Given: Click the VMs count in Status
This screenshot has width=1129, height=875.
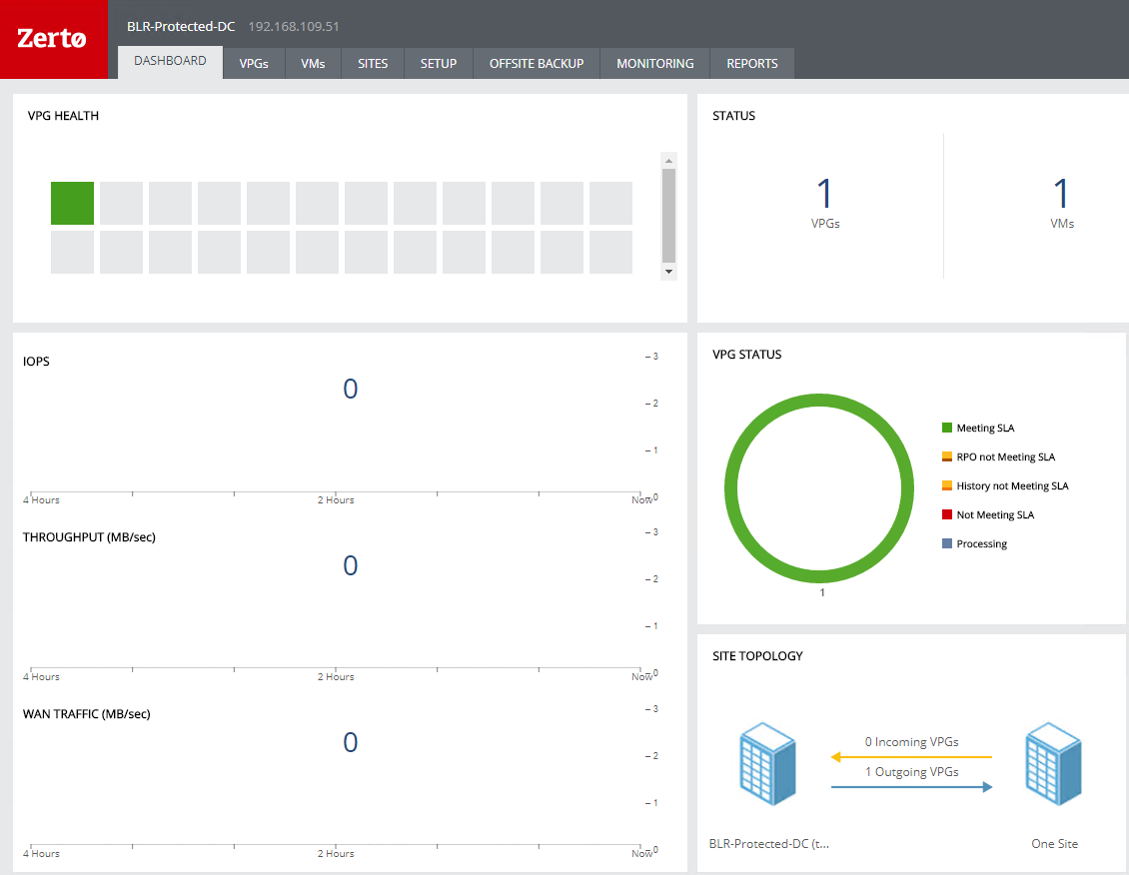Looking at the screenshot, I should coord(1061,194).
